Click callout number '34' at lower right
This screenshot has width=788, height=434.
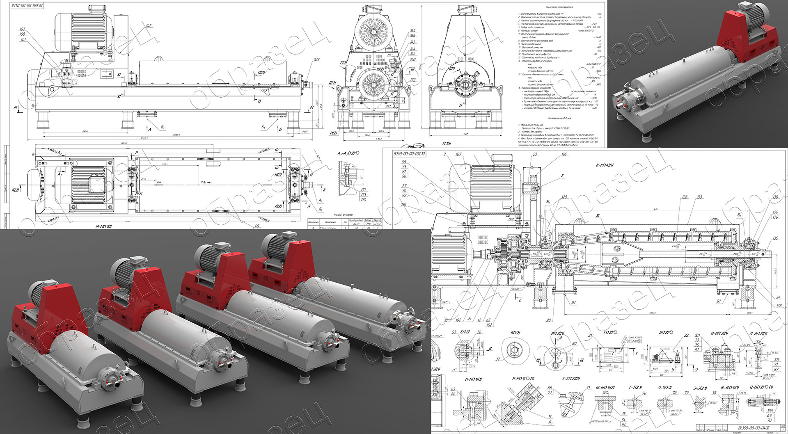coord(778,297)
